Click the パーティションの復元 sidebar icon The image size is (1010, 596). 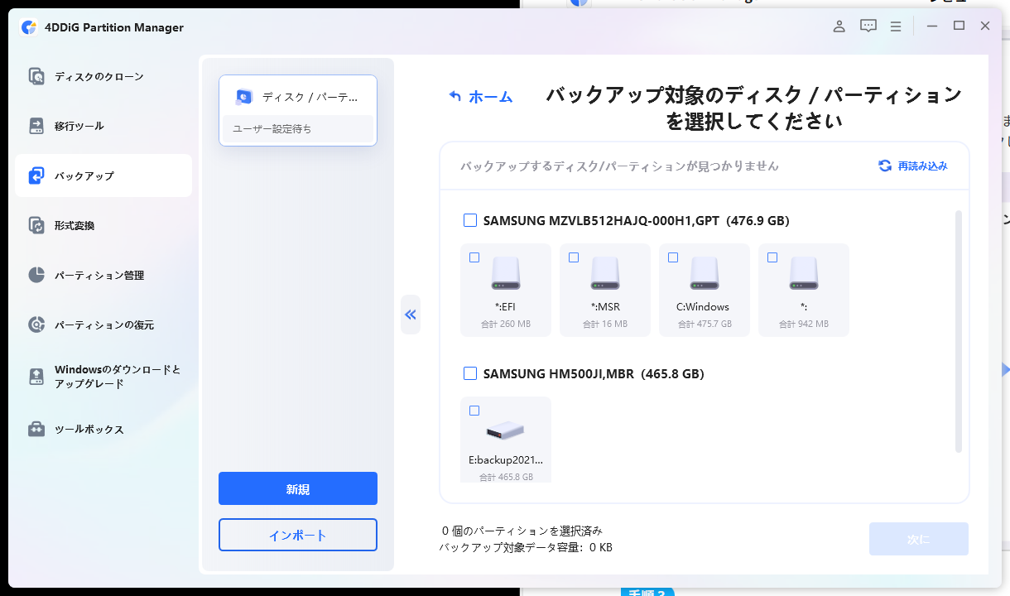[x=36, y=324]
